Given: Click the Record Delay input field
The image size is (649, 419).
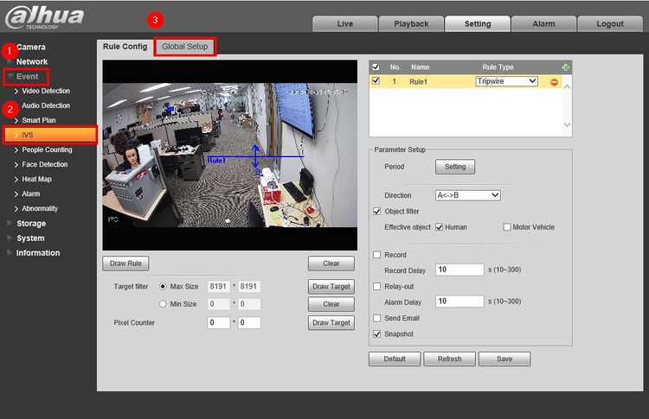Looking at the screenshot, I should pyautogui.click(x=459, y=270).
